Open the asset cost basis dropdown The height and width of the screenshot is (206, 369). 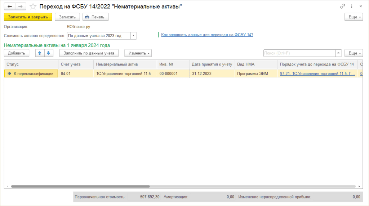pos(133,36)
